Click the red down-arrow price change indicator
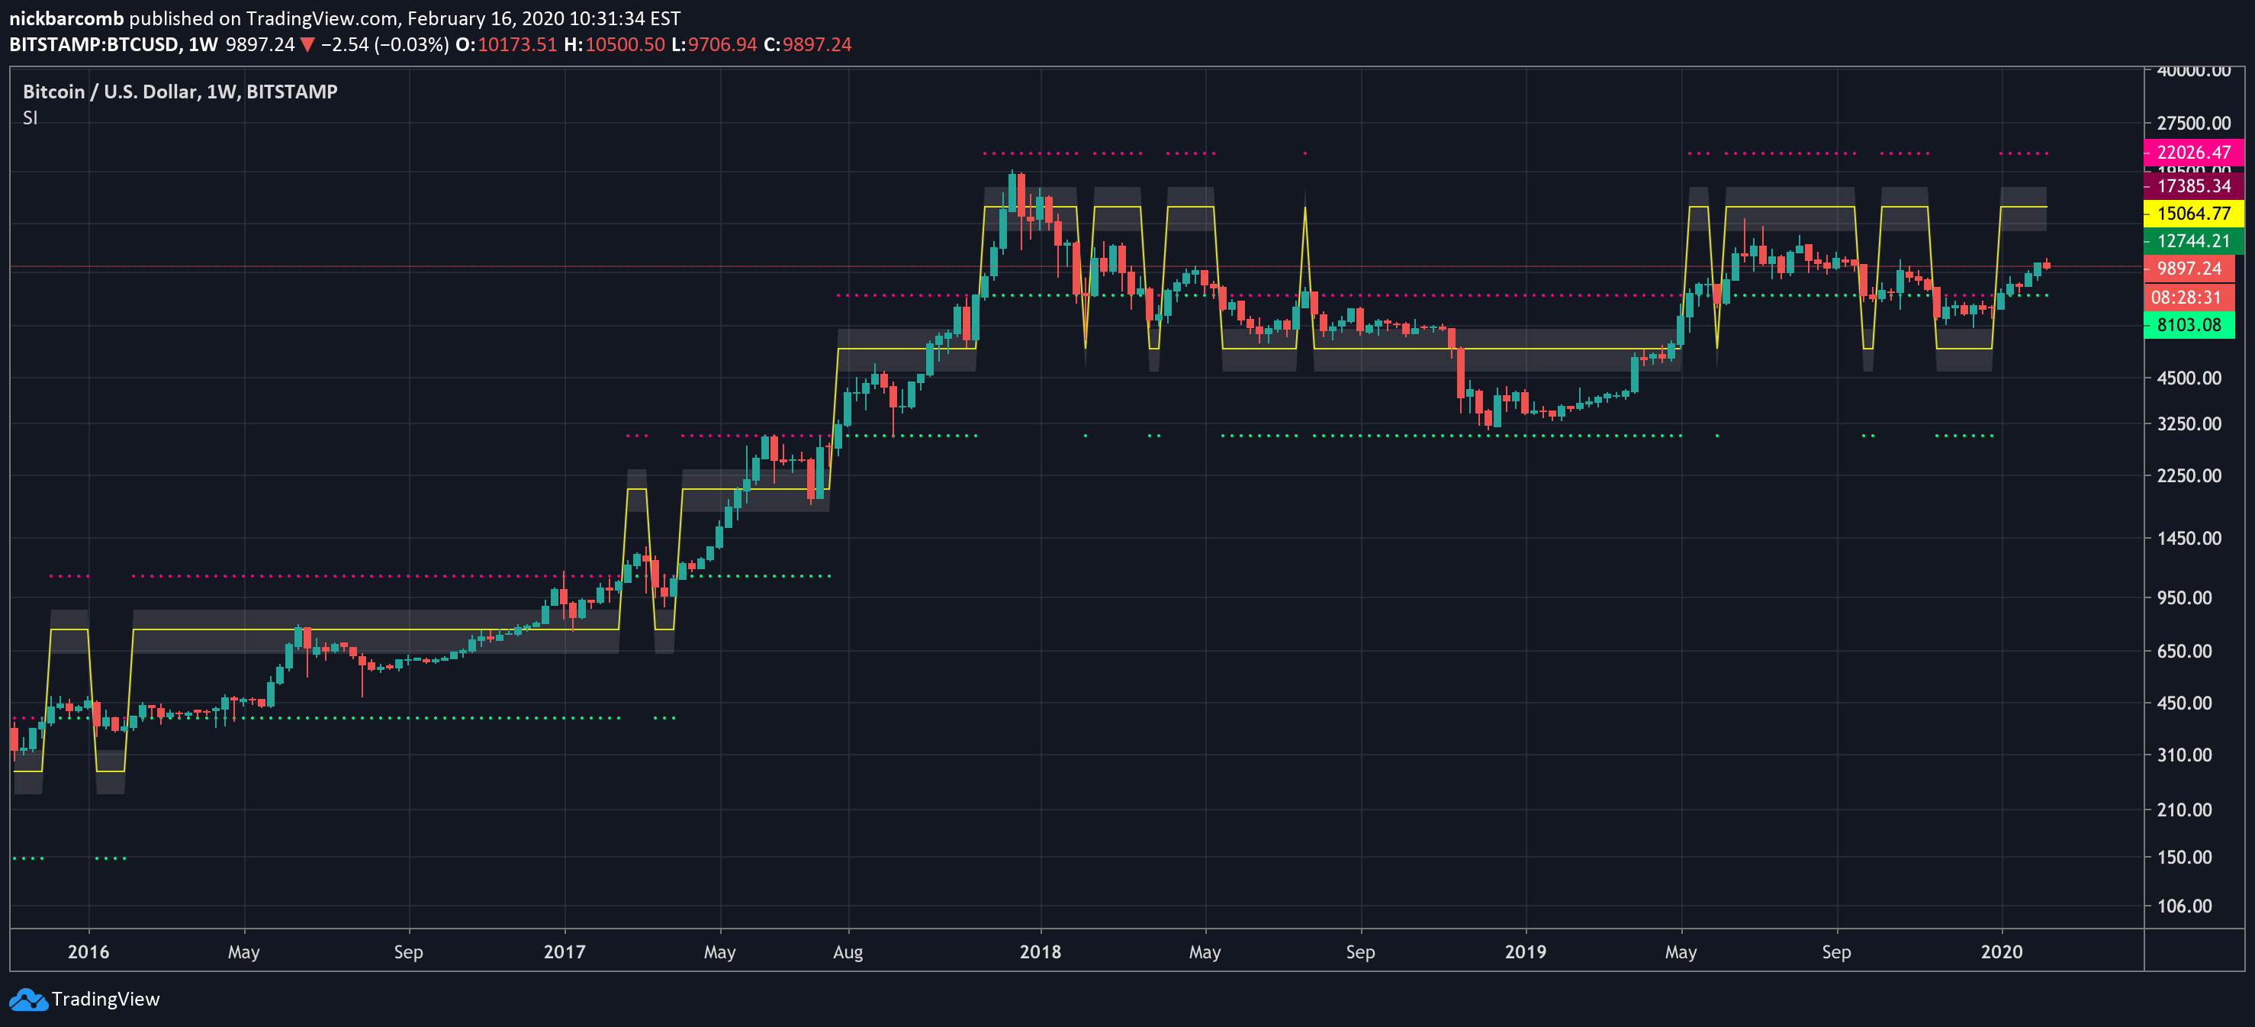Viewport: 2255px width, 1027px height. coord(307,45)
